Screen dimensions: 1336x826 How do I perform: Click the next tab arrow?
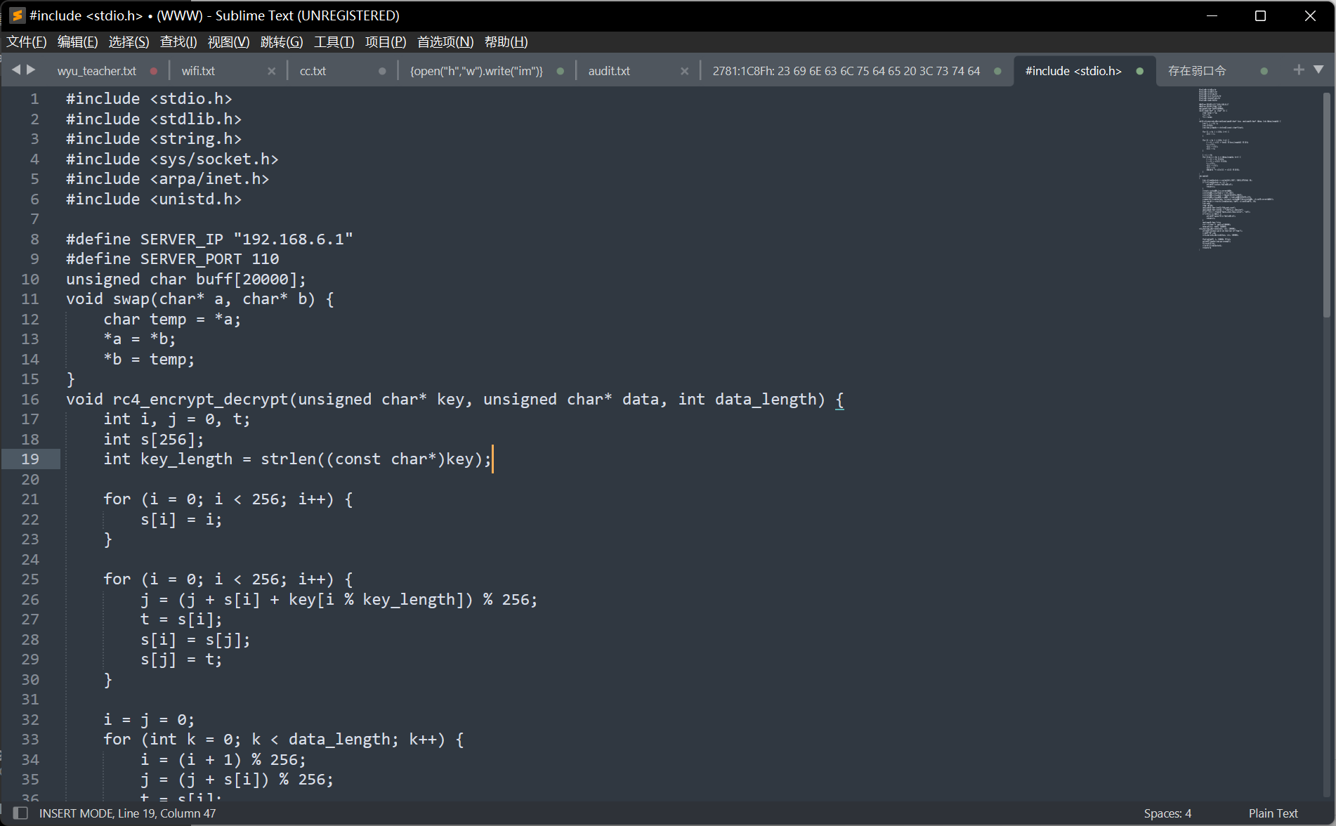[x=31, y=70]
